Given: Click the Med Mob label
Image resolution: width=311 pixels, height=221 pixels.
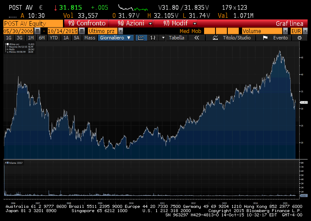Looking at the screenshot, I should [190, 31].
